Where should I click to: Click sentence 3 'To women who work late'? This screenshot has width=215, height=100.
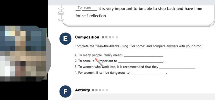click(x=117, y=67)
